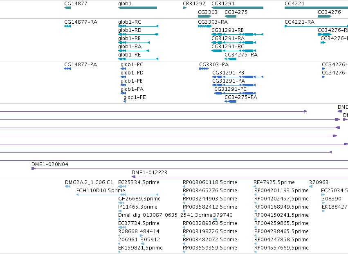Select transcript glob1-RA
The image size is (348, 254).
click(130, 47)
